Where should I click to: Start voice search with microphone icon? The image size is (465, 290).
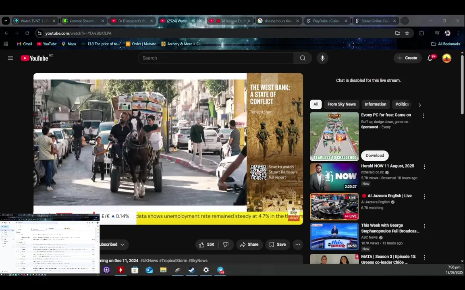322,58
